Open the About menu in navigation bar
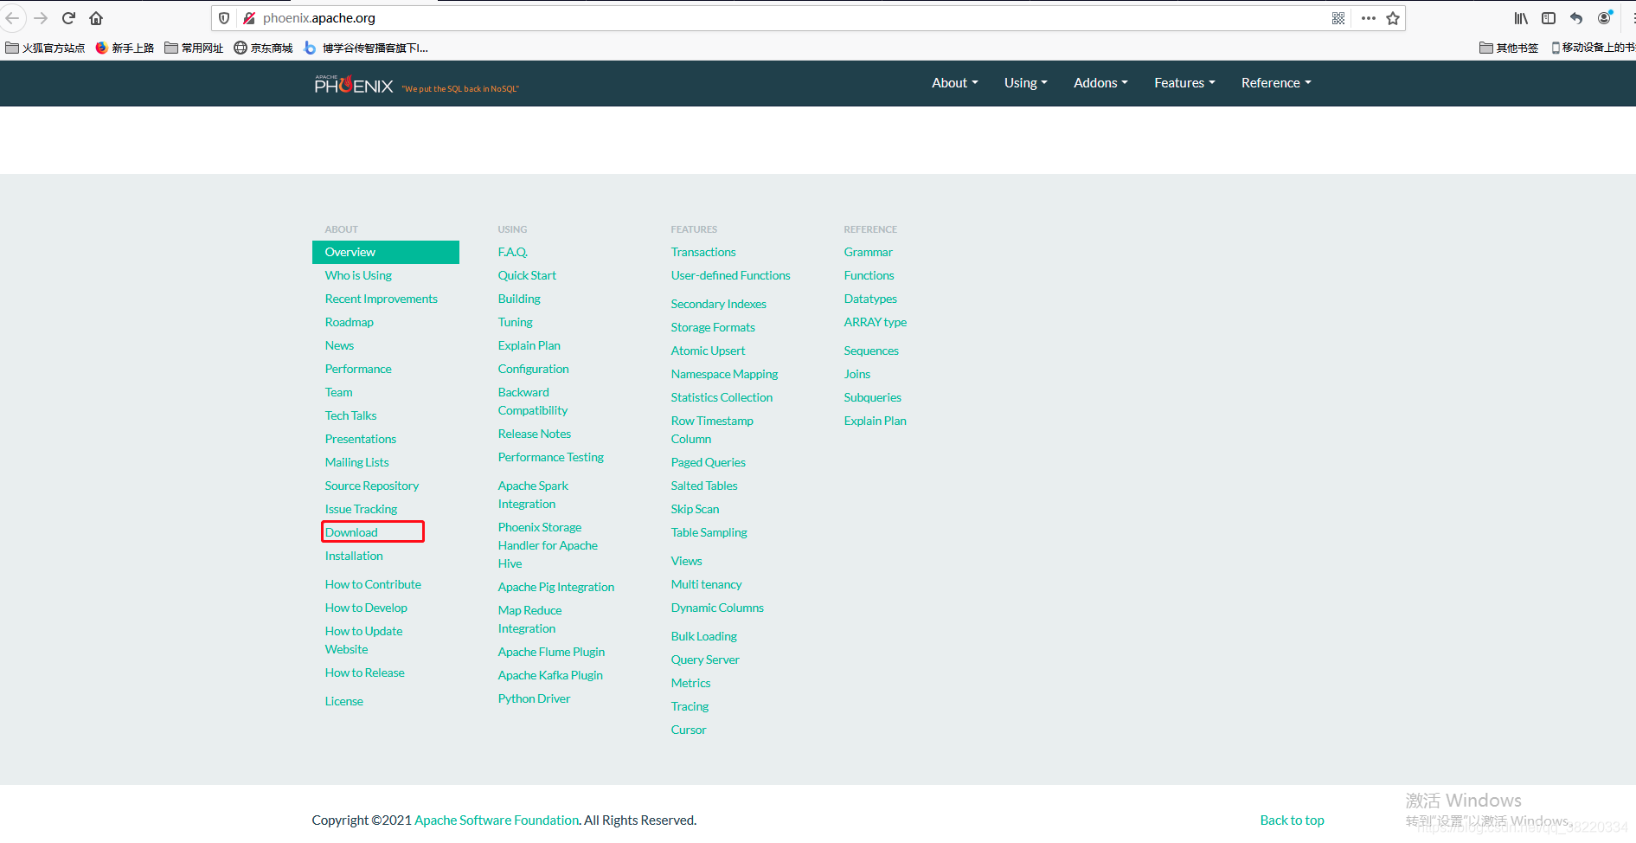Viewport: 1636px width, 843px height. 954,83
